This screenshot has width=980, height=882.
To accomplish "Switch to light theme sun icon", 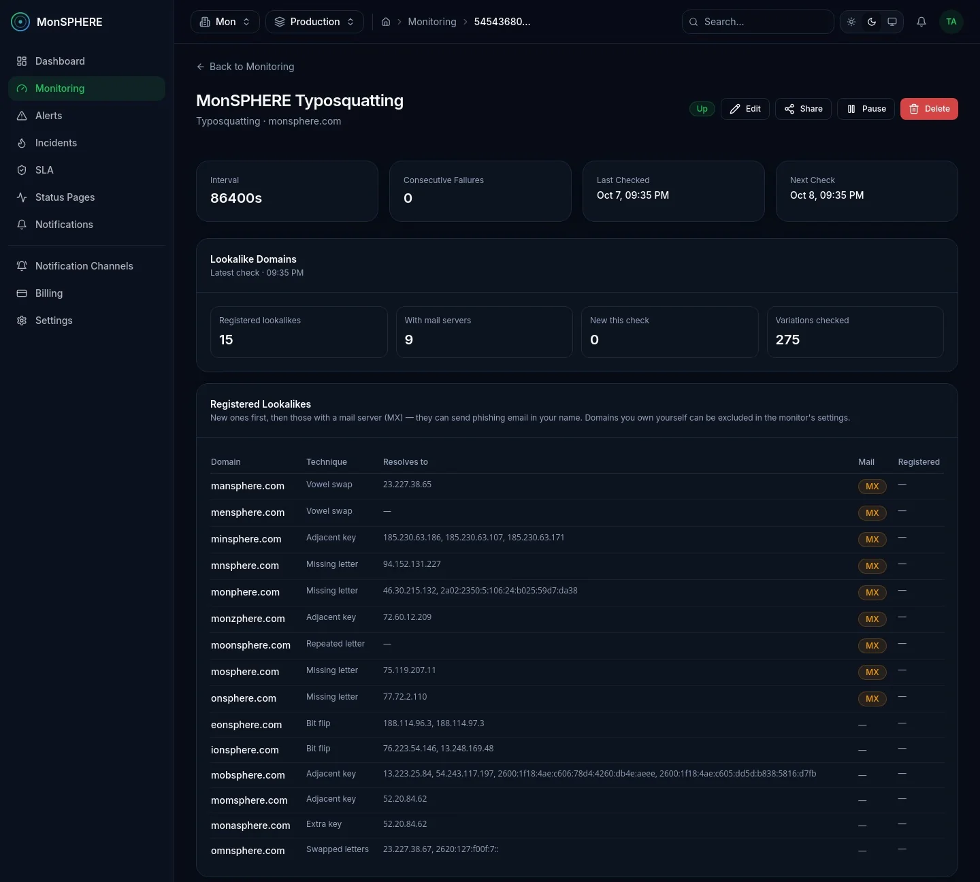I will click(x=851, y=22).
